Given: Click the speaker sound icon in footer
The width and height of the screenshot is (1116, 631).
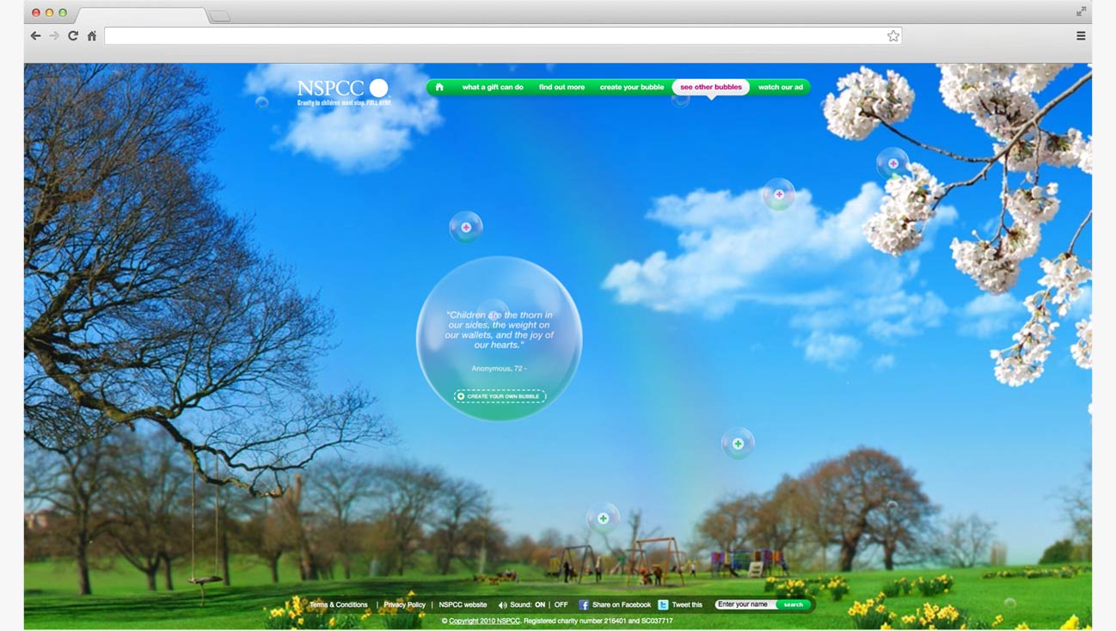Looking at the screenshot, I should pyautogui.click(x=503, y=605).
